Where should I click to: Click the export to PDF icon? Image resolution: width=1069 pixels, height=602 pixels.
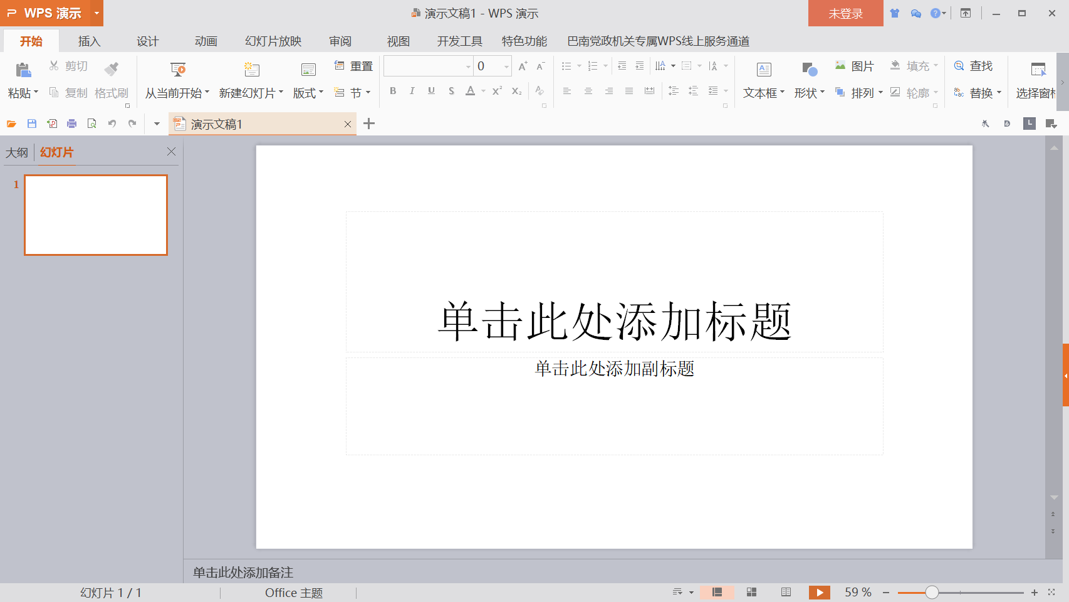[x=52, y=124]
